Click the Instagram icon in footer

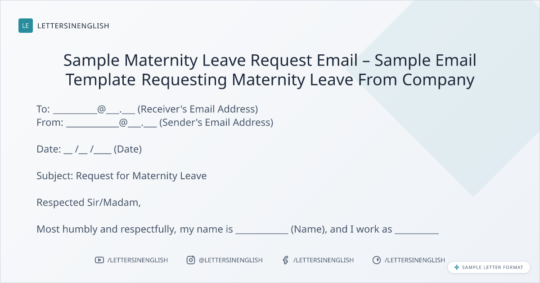(x=191, y=260)
